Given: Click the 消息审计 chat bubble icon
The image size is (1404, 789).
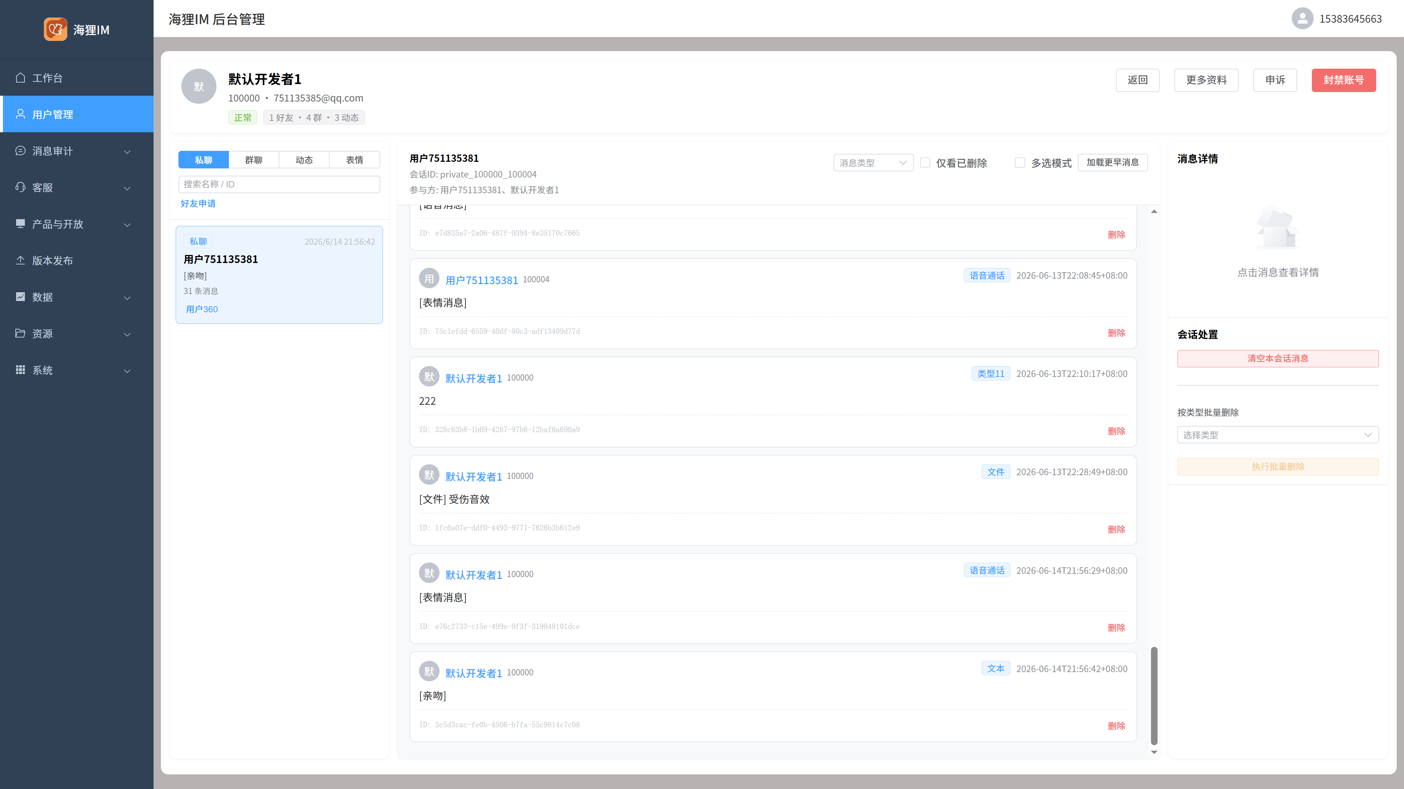Looking at the screenshot, I should [20, 150].
